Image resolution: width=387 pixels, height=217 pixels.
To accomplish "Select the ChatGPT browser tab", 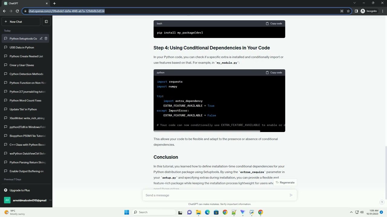I will pyautogui.click(x=26, y=3).
